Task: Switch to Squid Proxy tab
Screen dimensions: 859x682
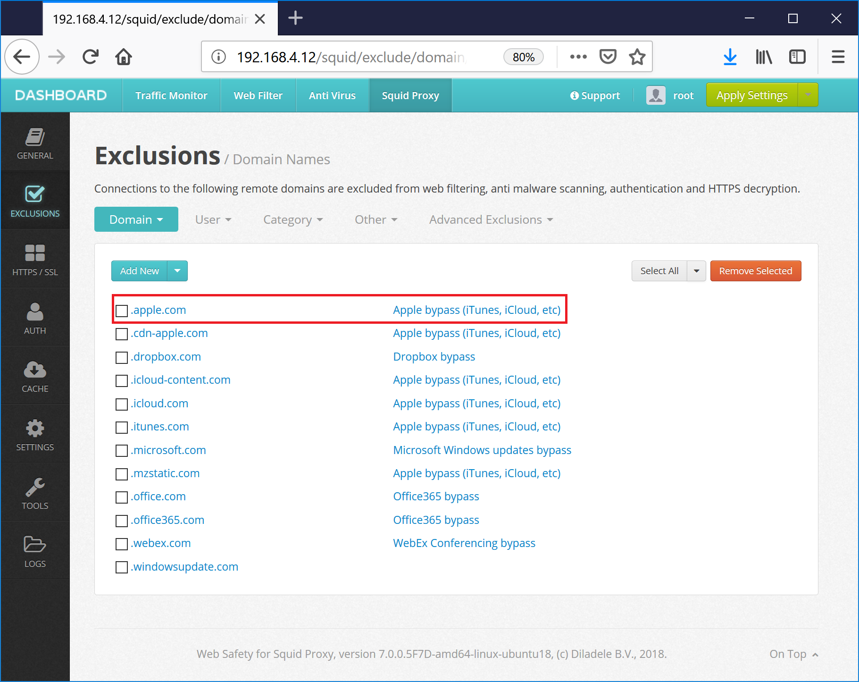Action: [x=410, y=95]
